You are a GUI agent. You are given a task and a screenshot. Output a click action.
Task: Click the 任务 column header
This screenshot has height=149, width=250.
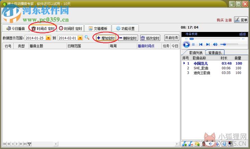point(166,46)
